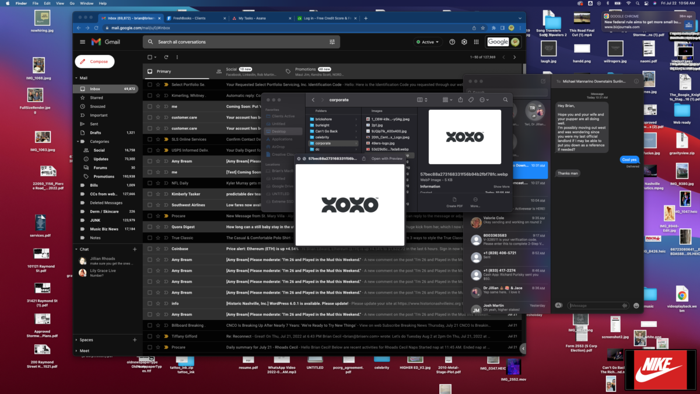The width and height of the screenshot is (700, 394).
Task: Open Gmail more actions three-dot icon
Action: click(x=177, y=57)
